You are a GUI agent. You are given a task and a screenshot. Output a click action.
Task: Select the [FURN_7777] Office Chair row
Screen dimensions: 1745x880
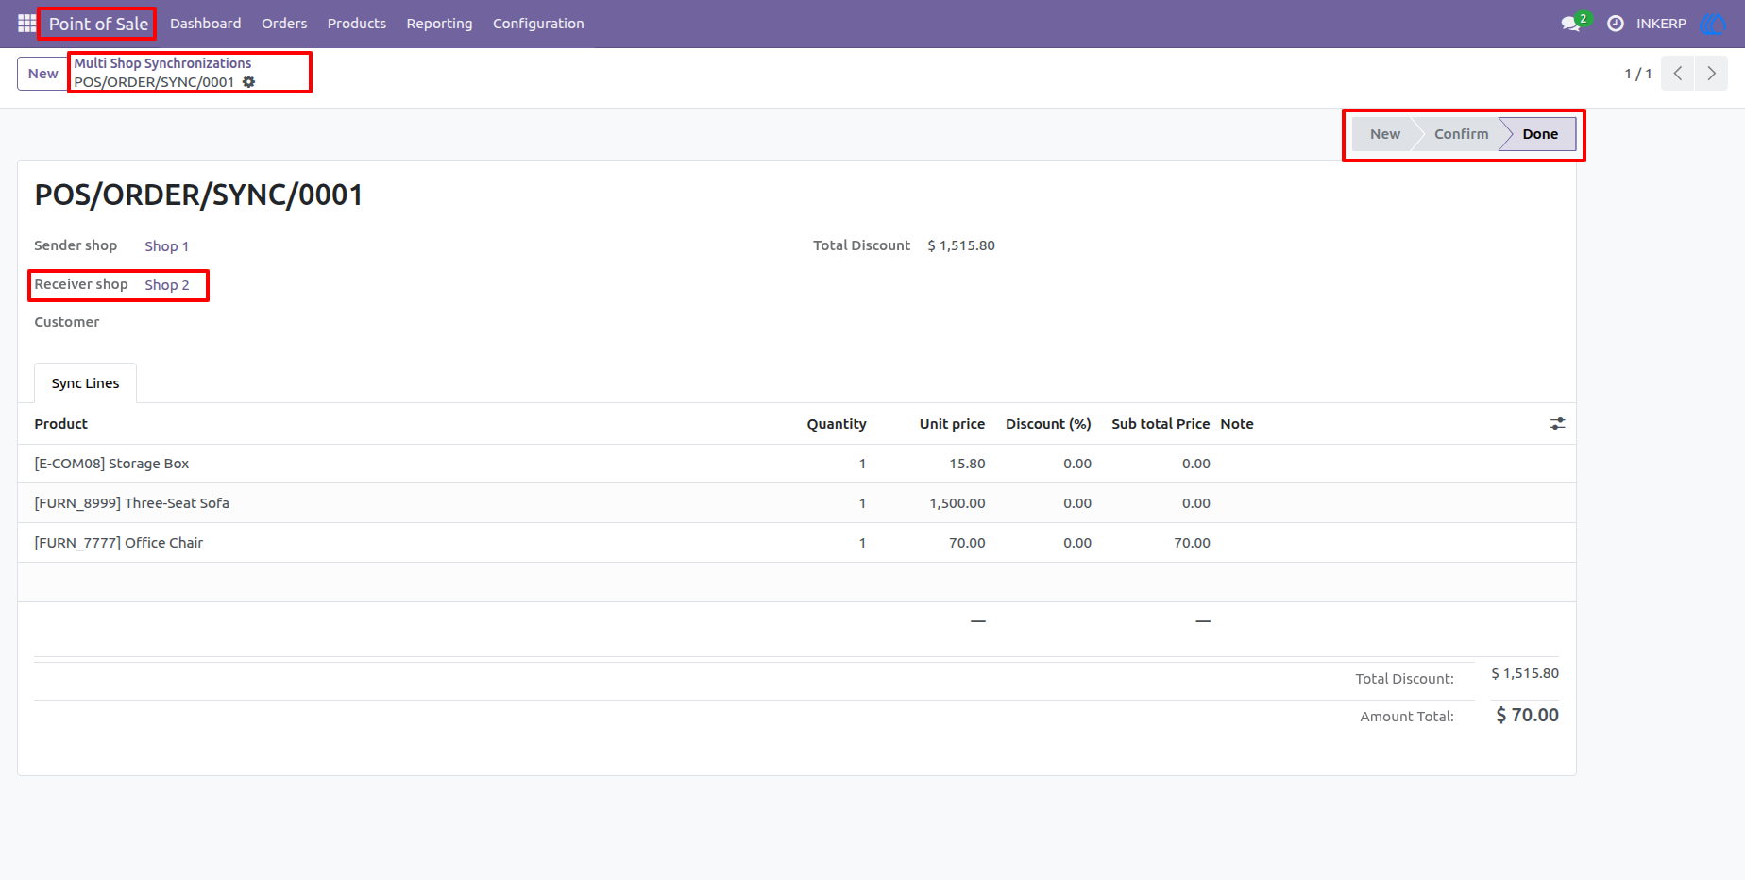[796, 543]
